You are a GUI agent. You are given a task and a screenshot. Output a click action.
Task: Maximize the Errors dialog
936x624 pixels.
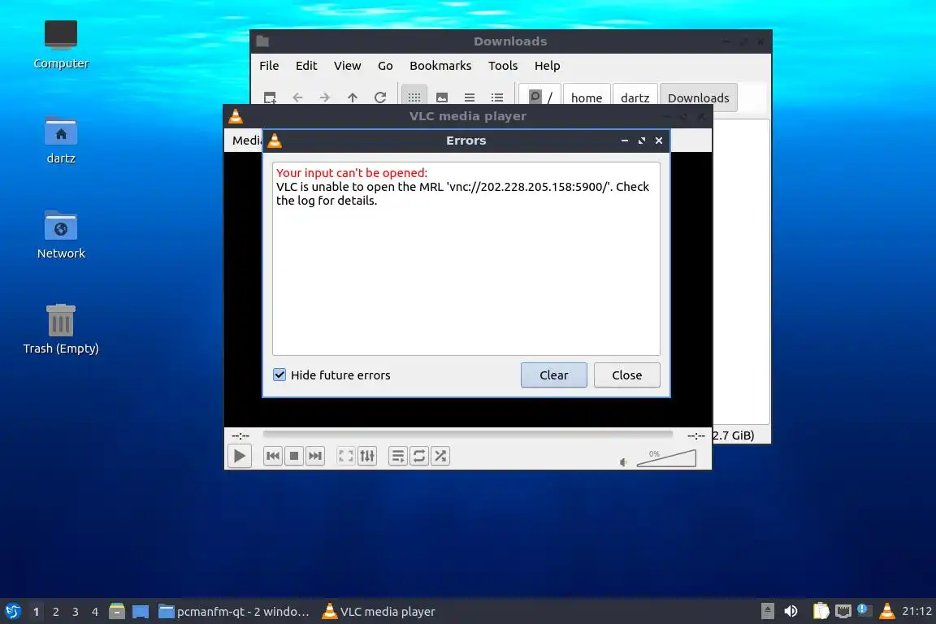point(642,141)
